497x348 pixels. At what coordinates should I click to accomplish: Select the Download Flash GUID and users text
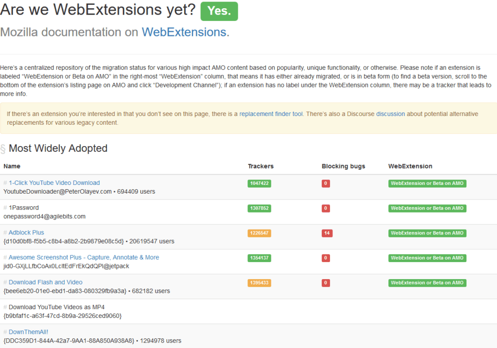[86, 291]
